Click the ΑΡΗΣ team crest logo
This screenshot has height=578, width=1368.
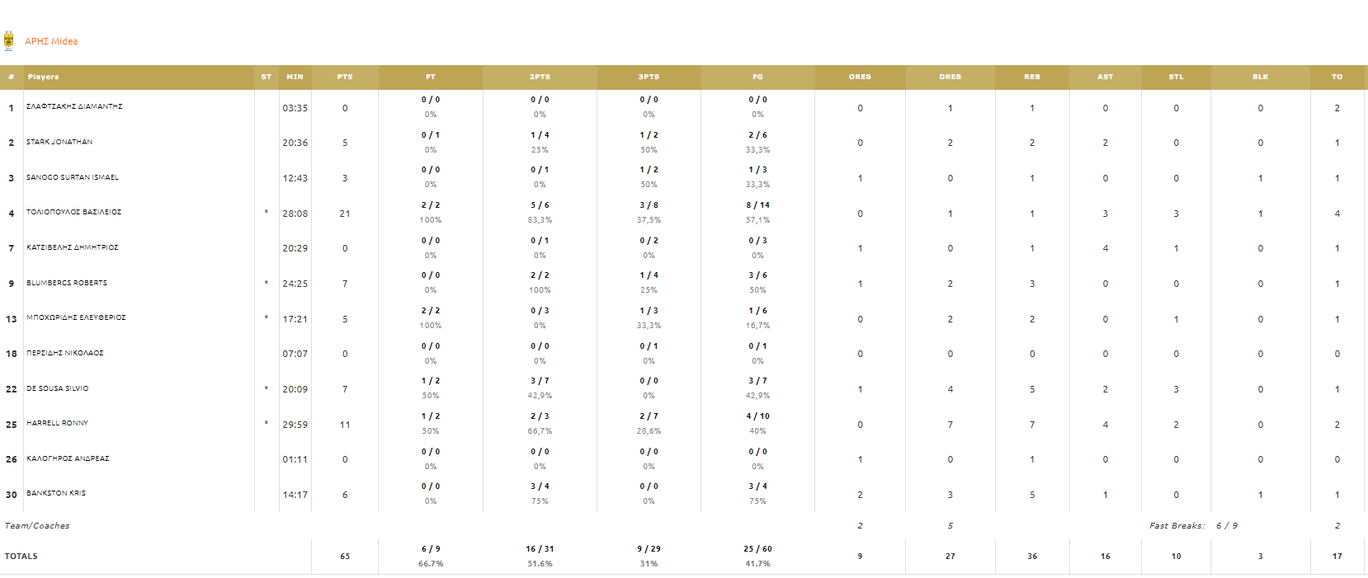tap(9, 41)
